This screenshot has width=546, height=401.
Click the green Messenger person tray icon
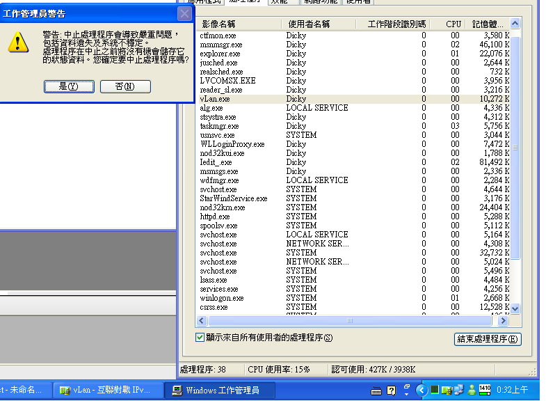point(471,390)
